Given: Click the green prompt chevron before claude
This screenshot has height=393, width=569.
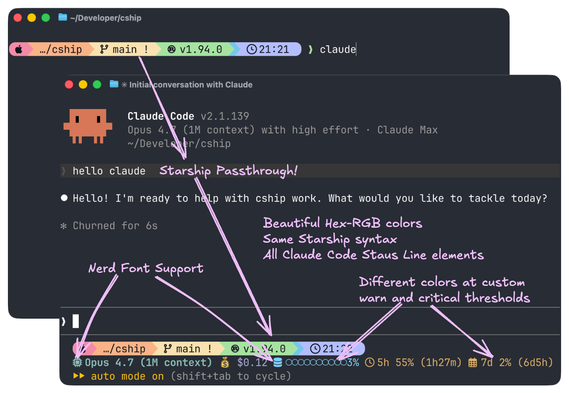Looking at the screenshot, I should pyautogui.click(x=310, y=49).
